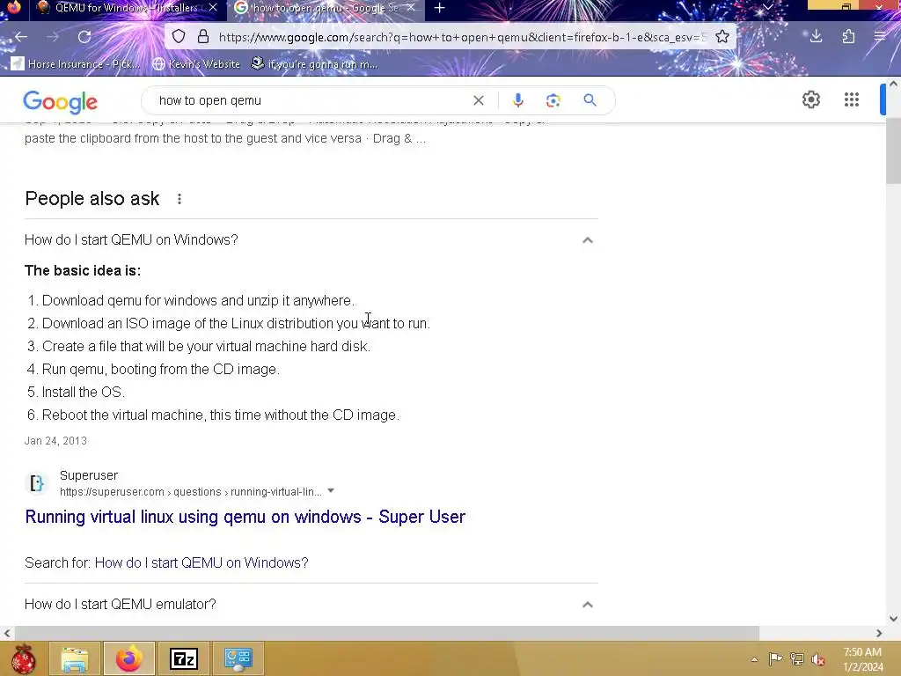901x676 pixels.
Task: Open the tracking protection shield icon
Action: (x=179, y=37)
